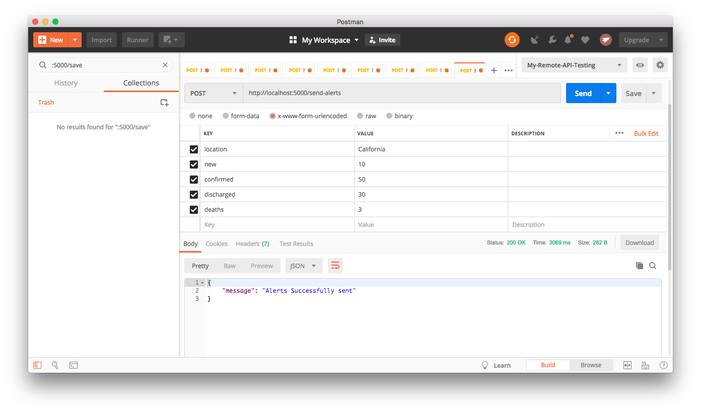This screenshot has width=701, height=413.
Task: Open the satellite capture requests icon
Action: pyautogui.click(x=535, y=40)
